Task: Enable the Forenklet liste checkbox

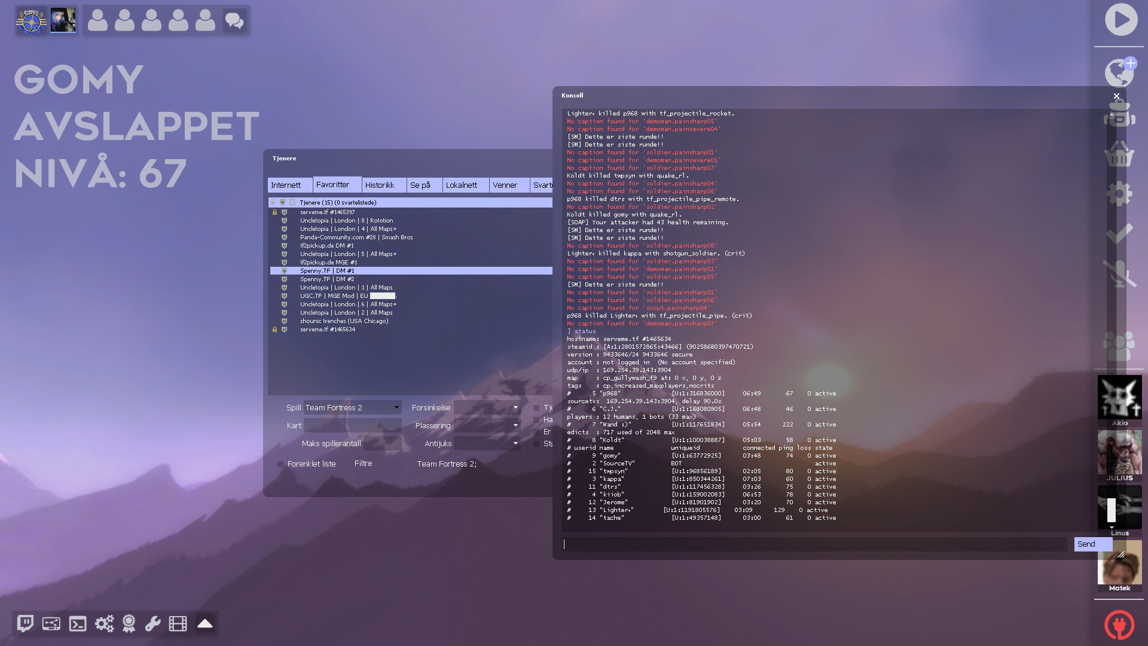Action: (x=280, y=464)
